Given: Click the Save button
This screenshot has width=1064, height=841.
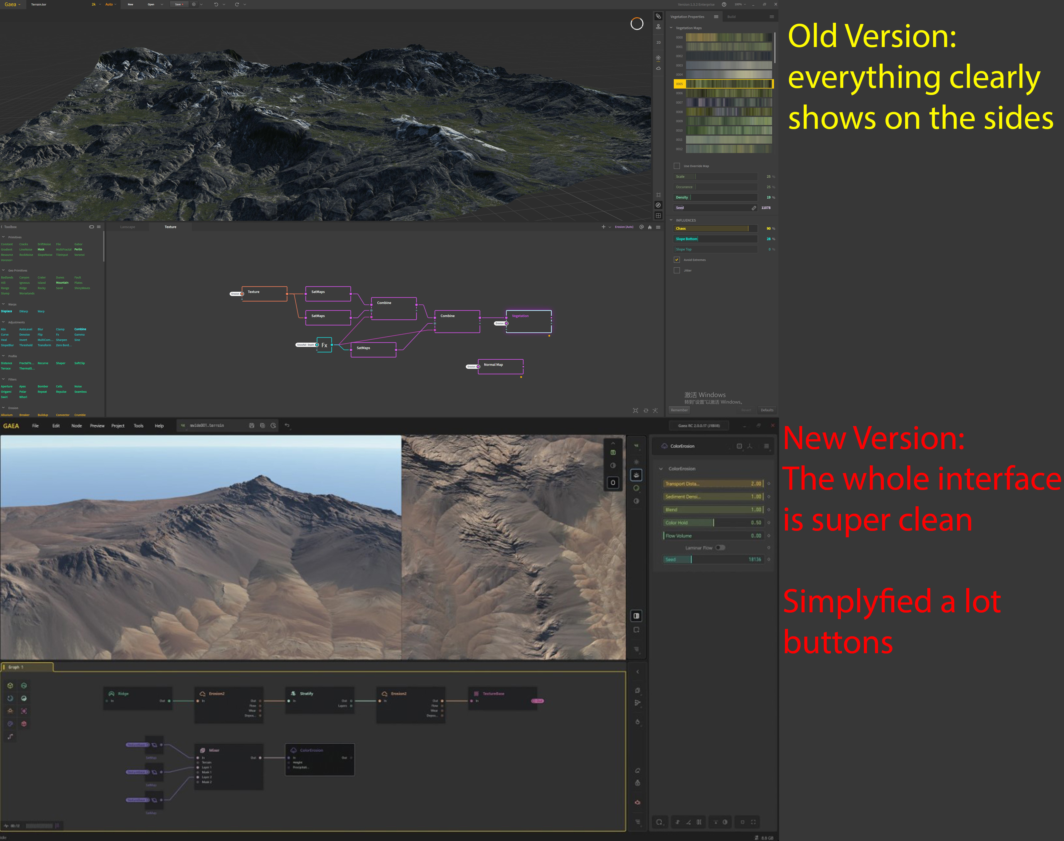Looking at the screenshot, I should coord(178,4).
